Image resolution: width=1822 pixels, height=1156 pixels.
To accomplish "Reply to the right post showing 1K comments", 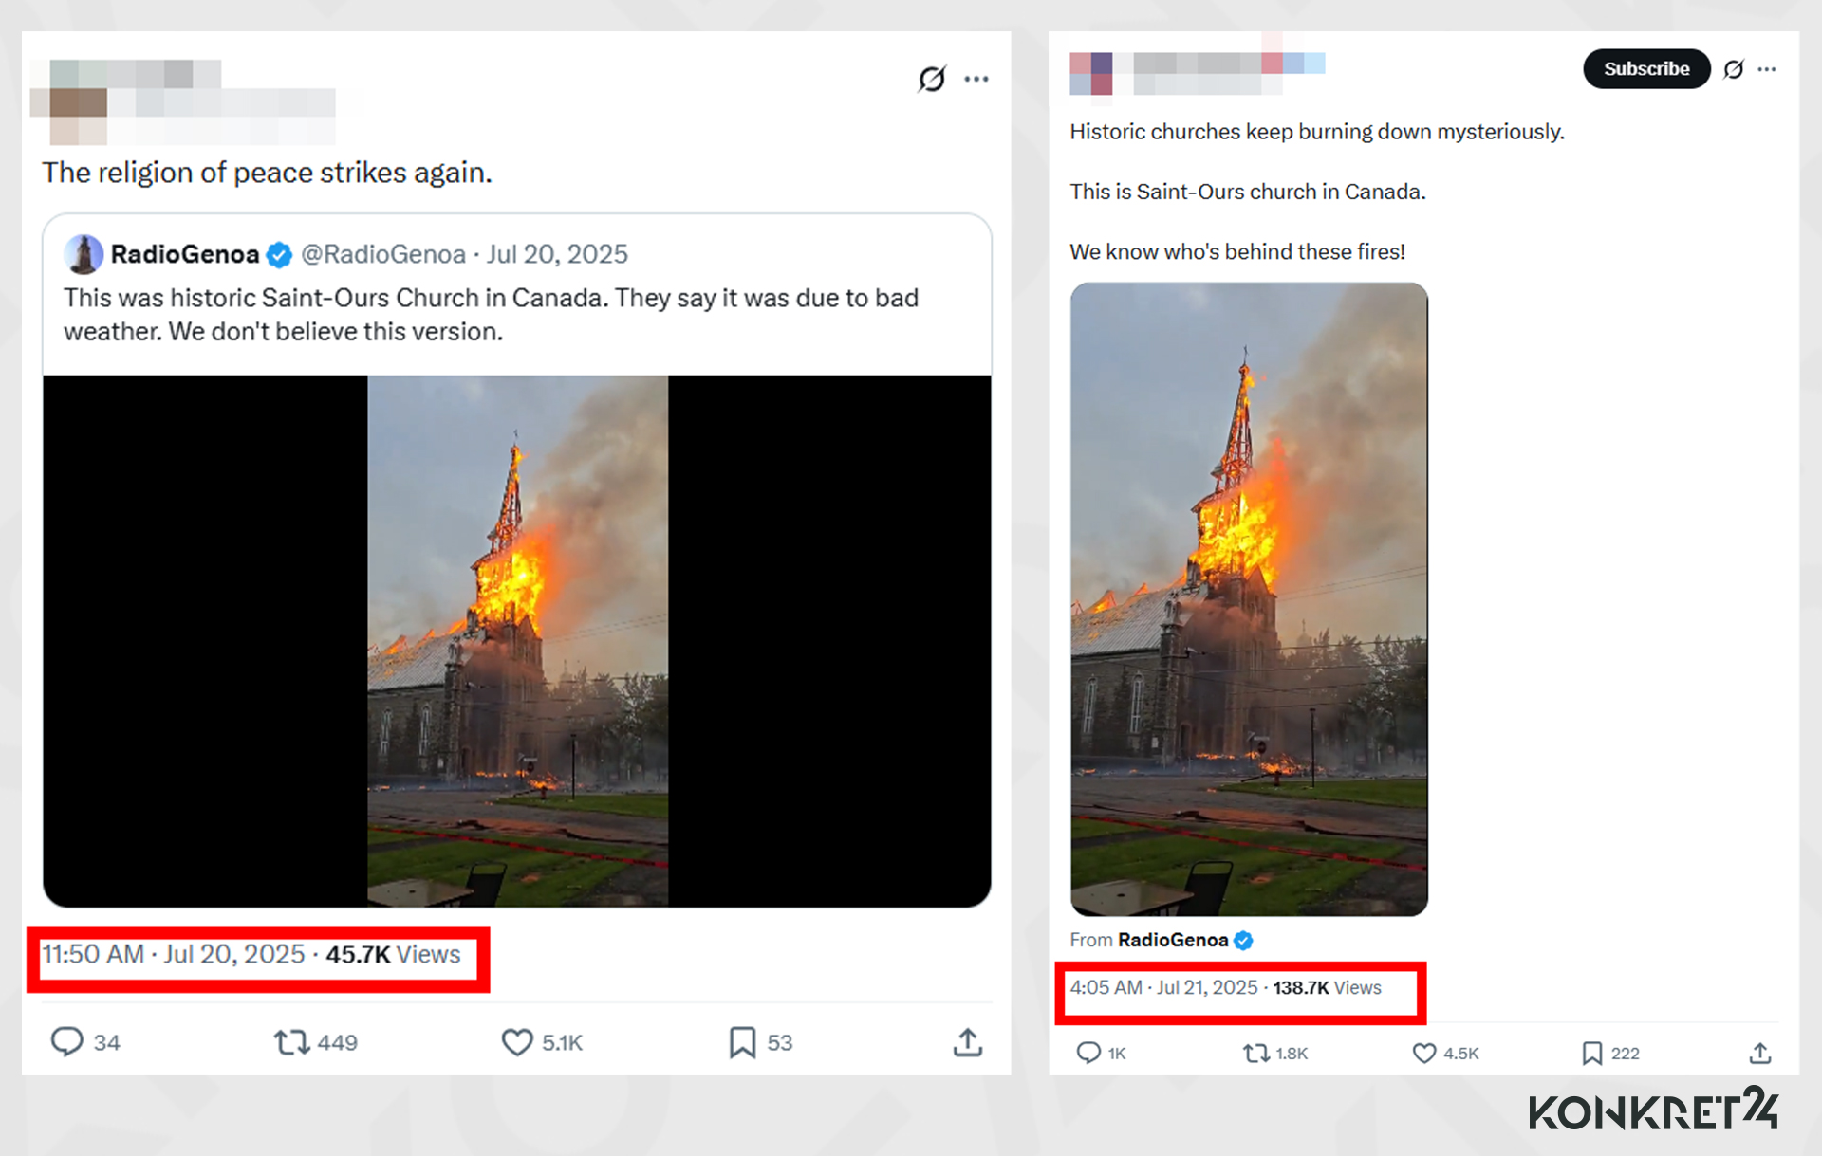I will [1088, 1053].
